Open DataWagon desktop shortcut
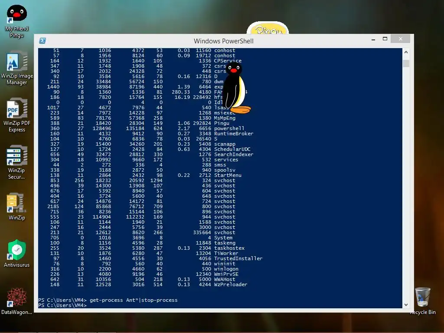The height and width of the screenshot is (333, 444). [x=17, y=301]
